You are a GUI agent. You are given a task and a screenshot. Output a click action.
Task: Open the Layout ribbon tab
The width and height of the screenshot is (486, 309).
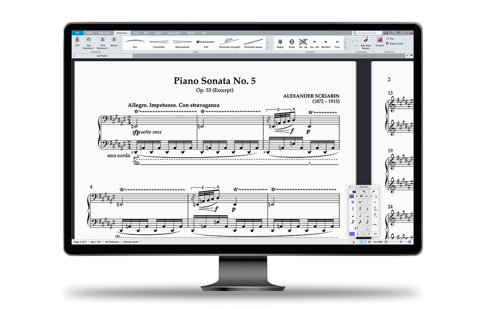(x=158, y=33)
